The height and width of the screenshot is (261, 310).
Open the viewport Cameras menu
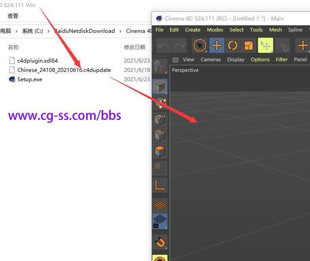[211, 59]
